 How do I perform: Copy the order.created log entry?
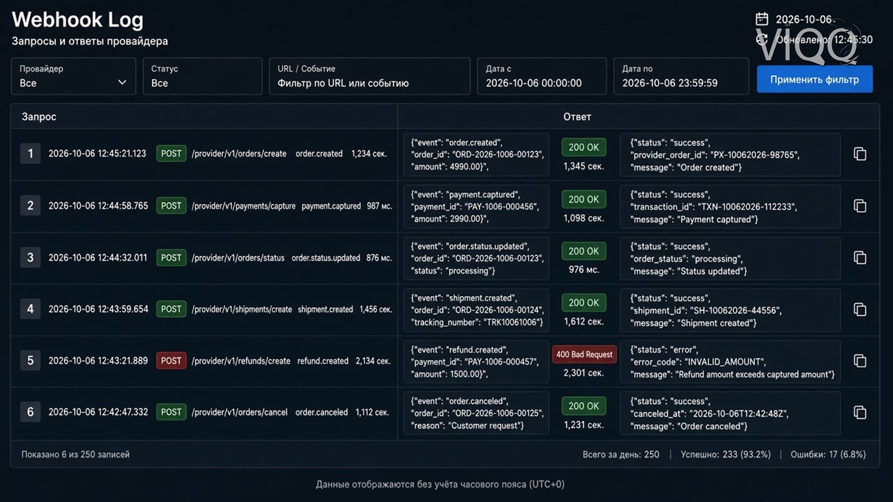pos(860,154)
